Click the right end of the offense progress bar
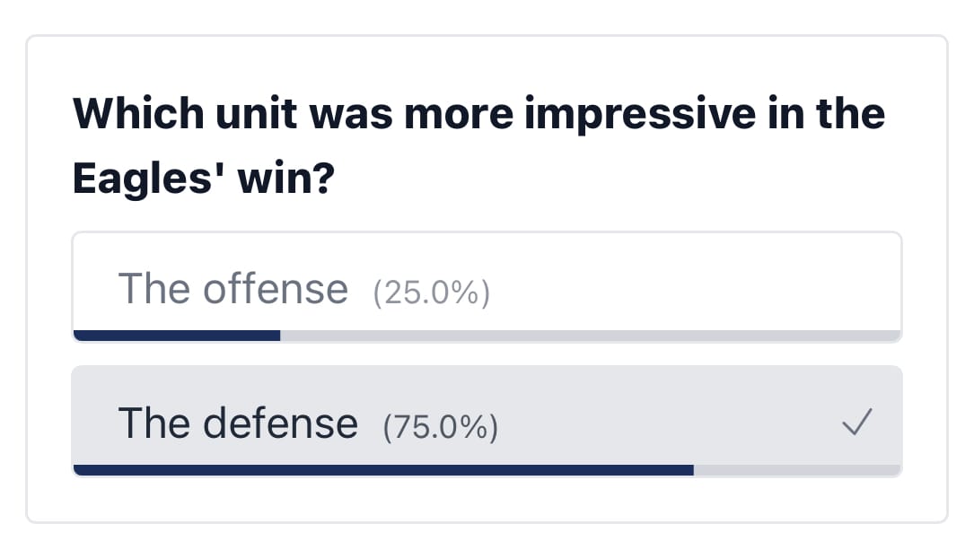 pyautogui.click(x=892, y=336)
